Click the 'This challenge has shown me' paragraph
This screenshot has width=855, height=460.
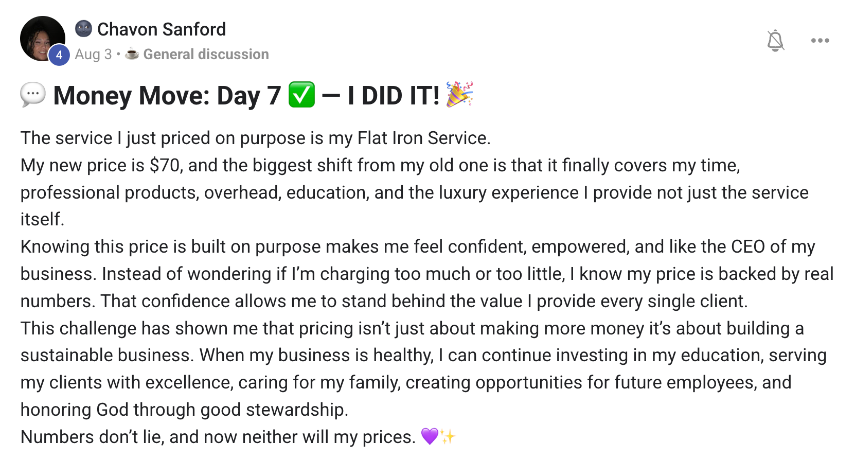(x=423, y=369)
